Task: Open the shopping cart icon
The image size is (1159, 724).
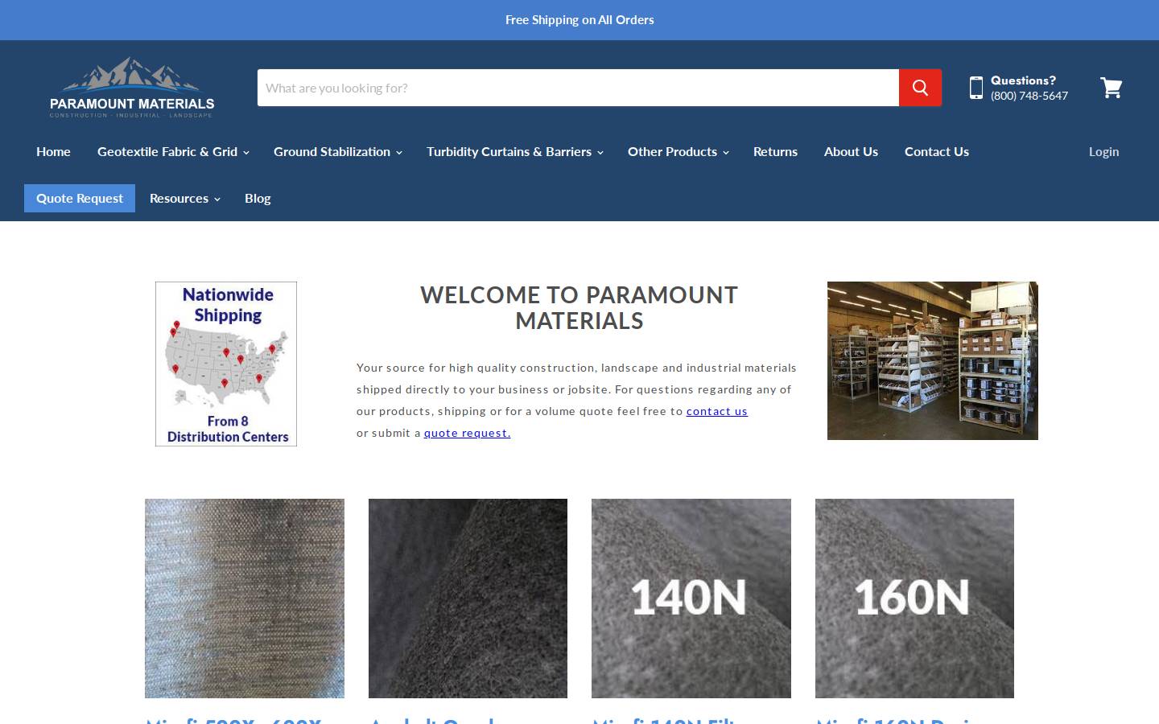Action: 1112,88
